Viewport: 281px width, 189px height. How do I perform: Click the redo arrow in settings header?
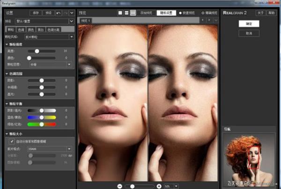pos(65,13)
